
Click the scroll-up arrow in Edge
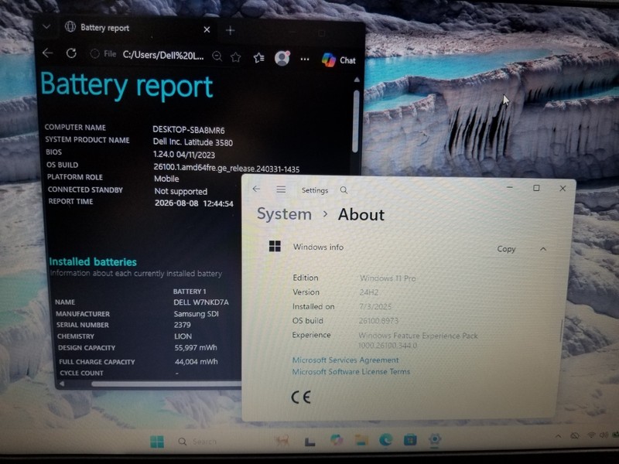tap(357, 80)
